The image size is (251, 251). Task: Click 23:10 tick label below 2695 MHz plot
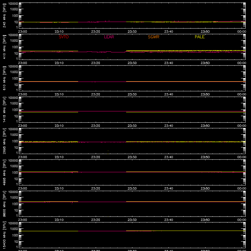(59, 157)
